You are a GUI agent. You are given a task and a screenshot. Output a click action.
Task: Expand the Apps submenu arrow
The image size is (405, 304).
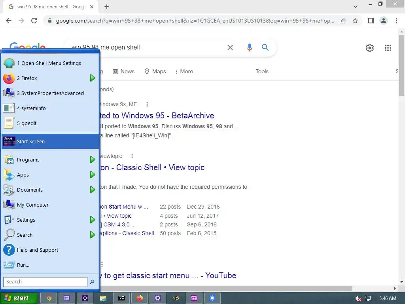(x=93, y=175)
